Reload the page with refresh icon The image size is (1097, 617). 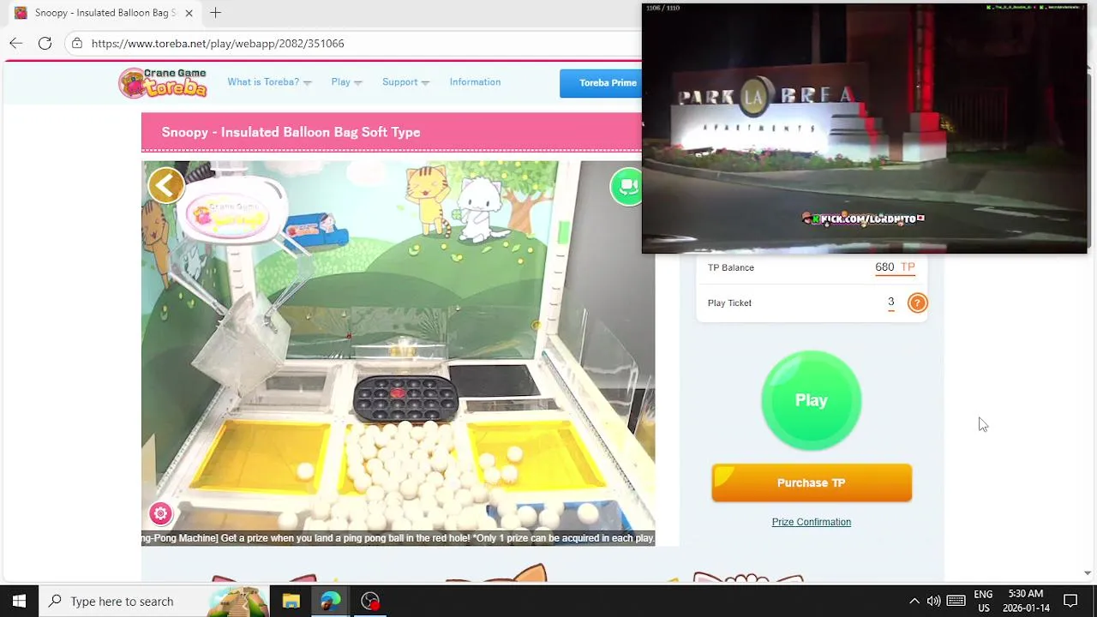[45, 43]
